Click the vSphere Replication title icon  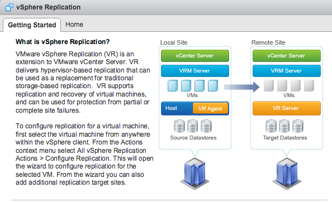point(9,7)
